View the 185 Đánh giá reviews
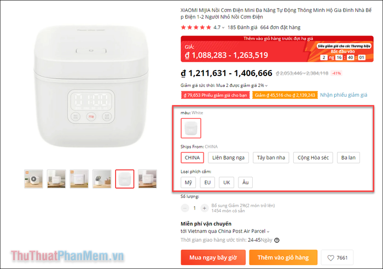Screen dimensions: 383x269 tap(242, 27)
